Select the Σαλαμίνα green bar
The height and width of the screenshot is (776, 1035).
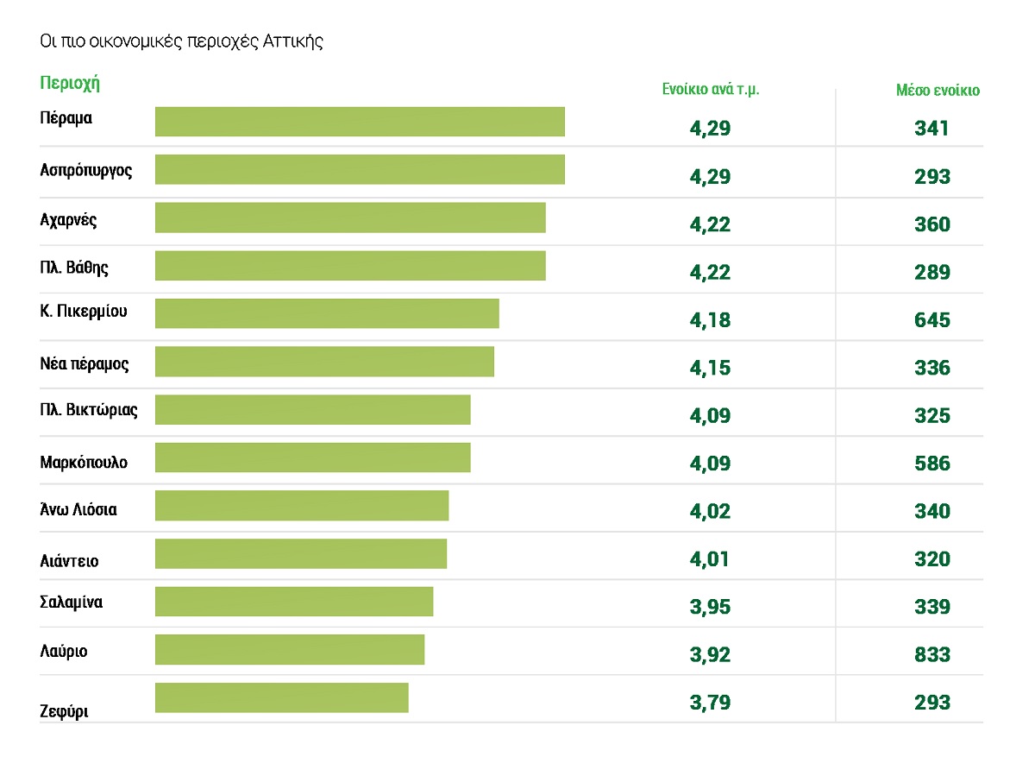point(294,602)
